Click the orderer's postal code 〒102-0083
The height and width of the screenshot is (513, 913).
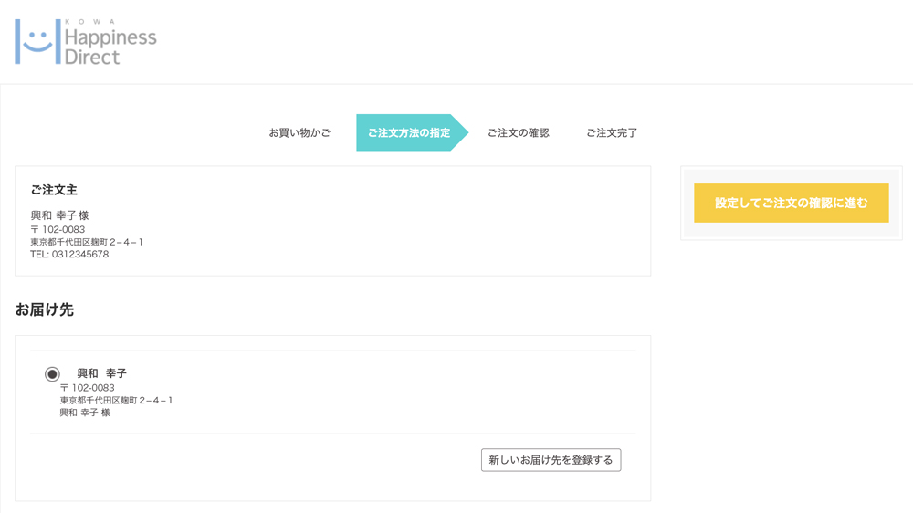pyautogui.click(x=58, y=229)
